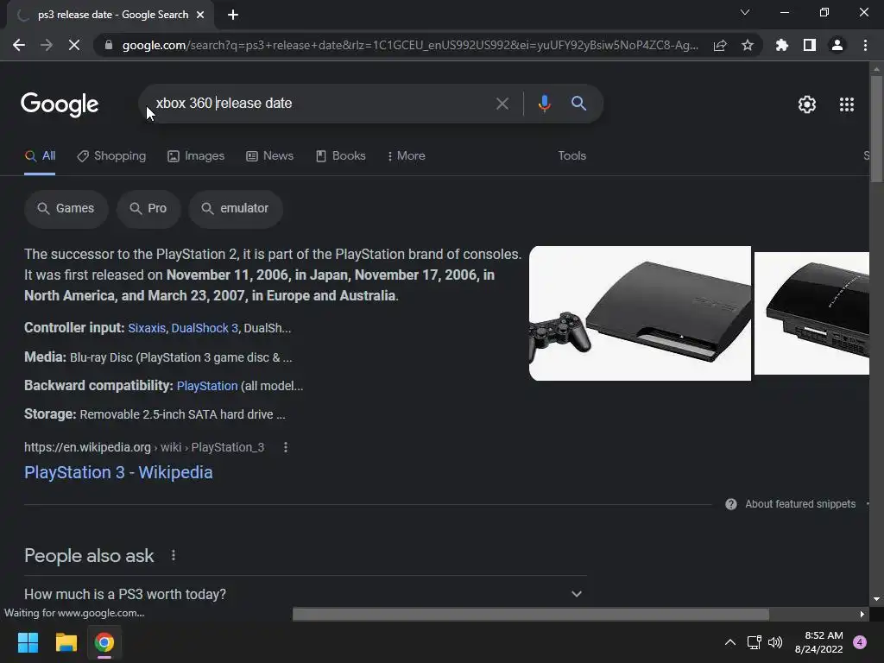
Task: Open the DualShock 3 link
Action: [205, 328]
